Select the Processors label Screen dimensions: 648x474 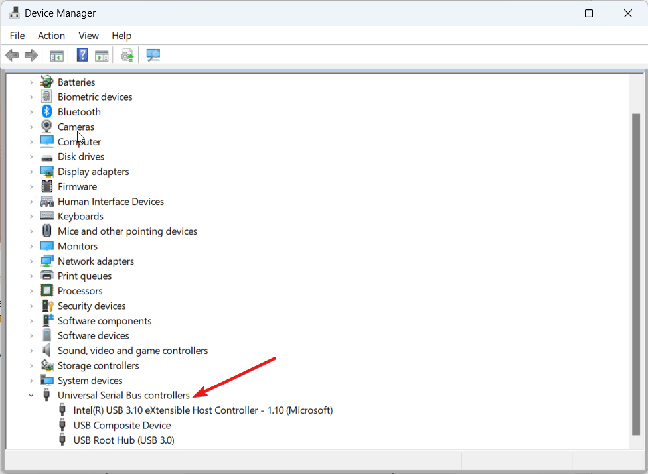[80, 291]
